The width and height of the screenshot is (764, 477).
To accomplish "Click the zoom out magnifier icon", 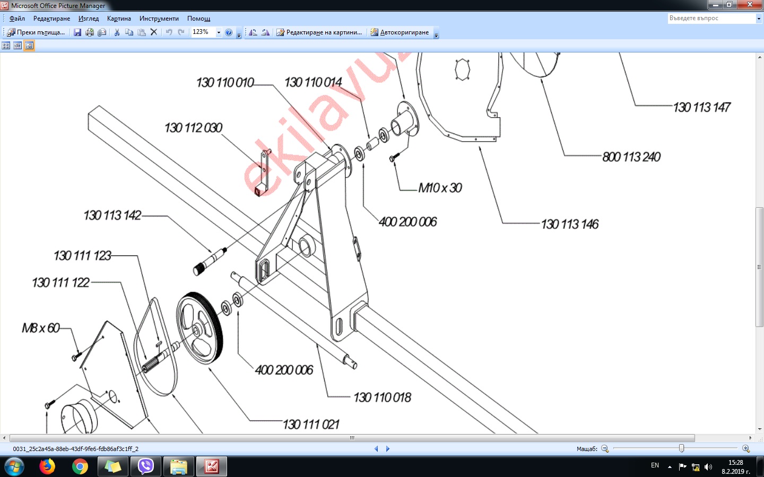I will coord(605,449).
